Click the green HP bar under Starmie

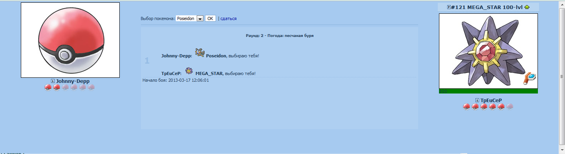(488, 91)
